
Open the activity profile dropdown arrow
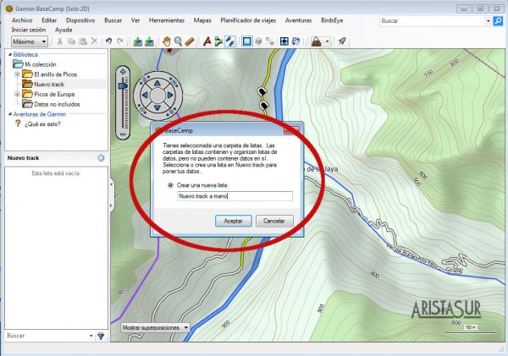(x=327, y=41)
